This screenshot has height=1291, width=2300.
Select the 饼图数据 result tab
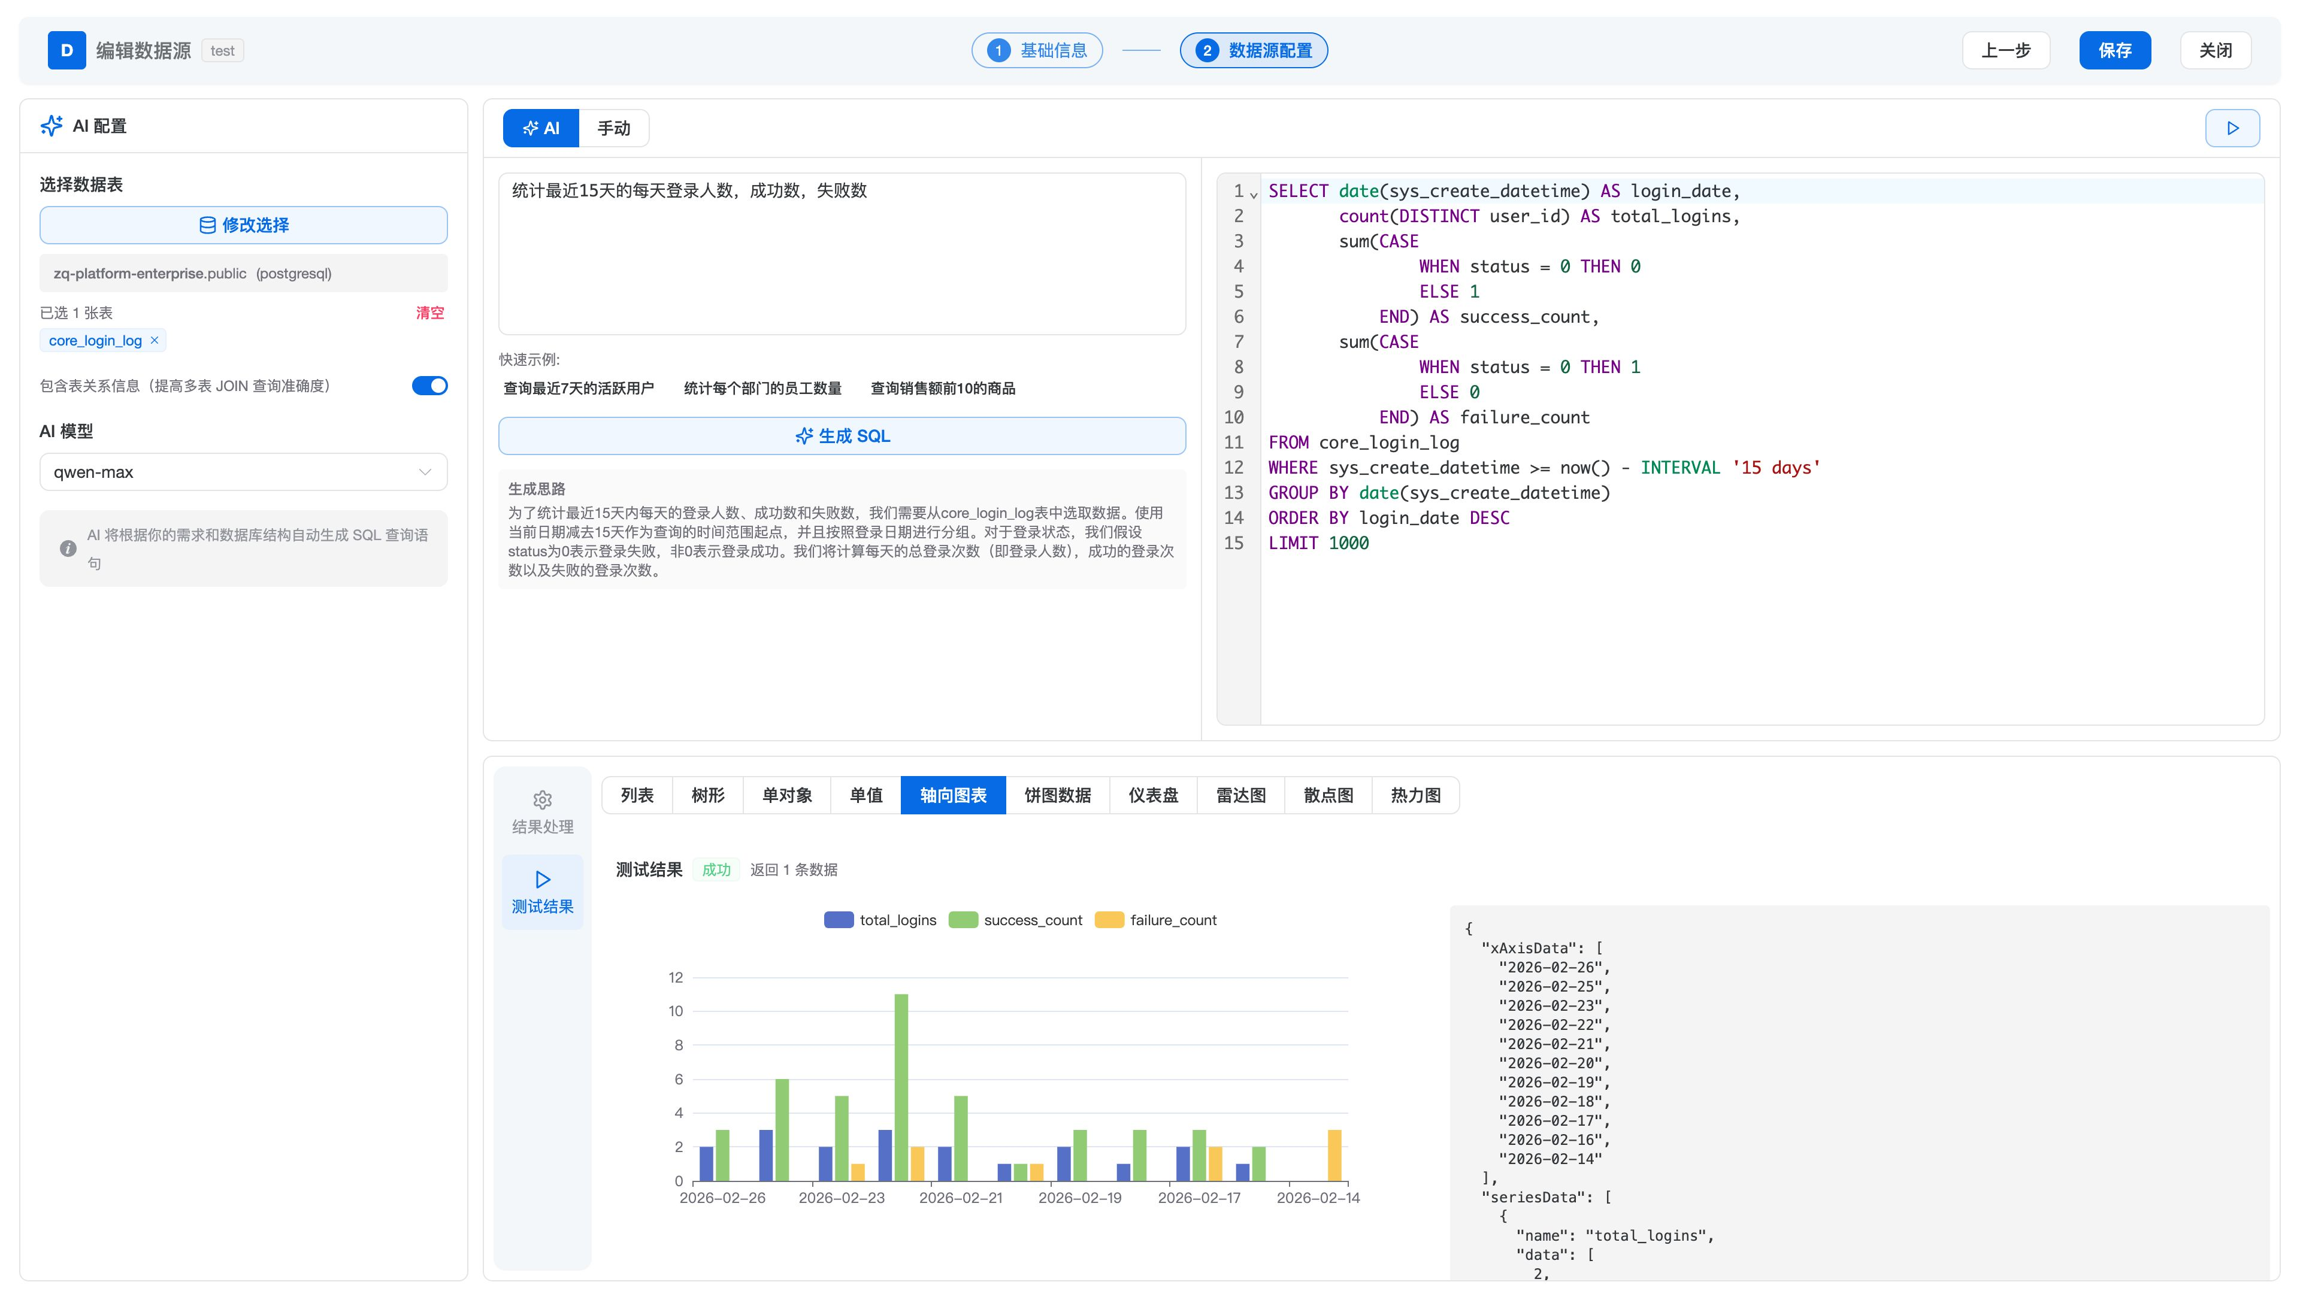(1057, 795)
